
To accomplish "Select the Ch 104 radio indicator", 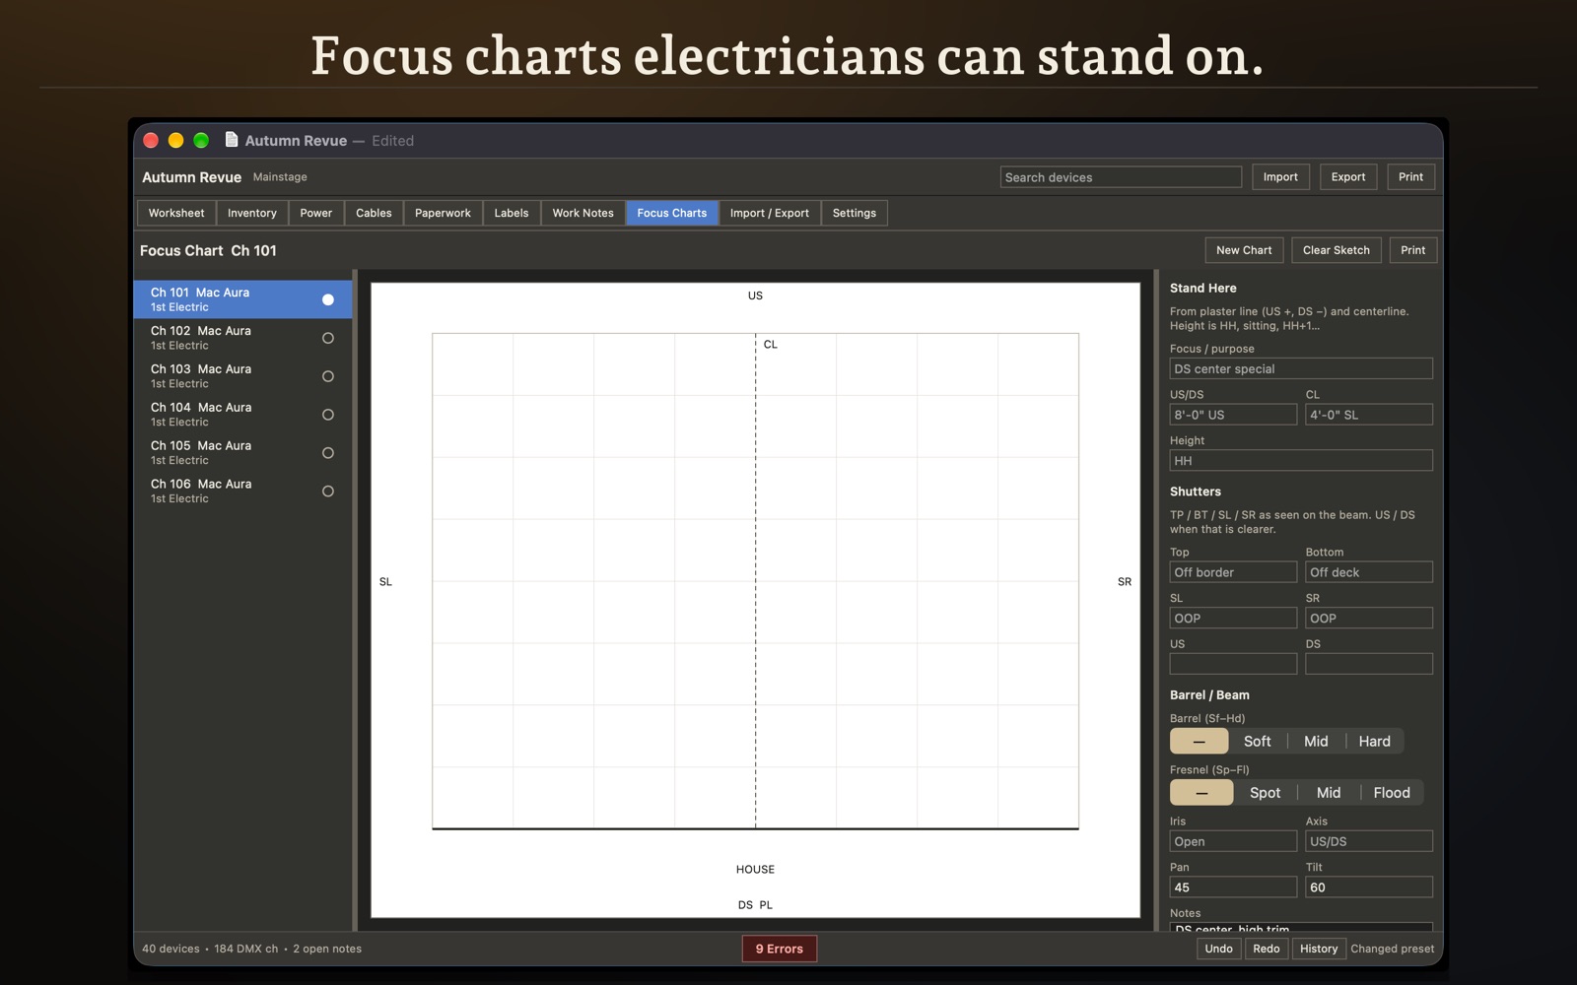I will [x=328, y=415].
